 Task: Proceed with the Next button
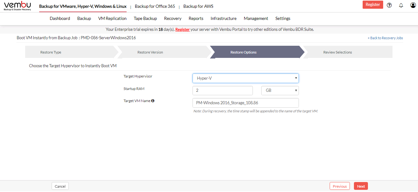tap(361, 186)
